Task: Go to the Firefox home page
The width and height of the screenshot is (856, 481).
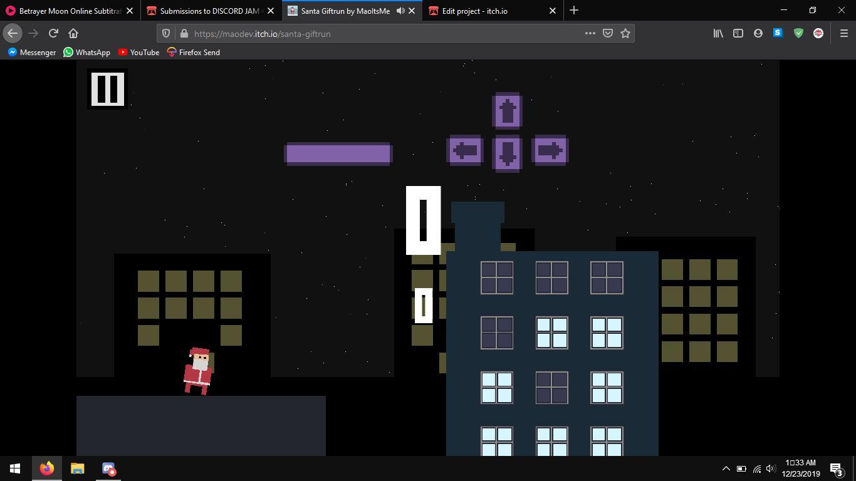Action: click(x=73, y=33)
